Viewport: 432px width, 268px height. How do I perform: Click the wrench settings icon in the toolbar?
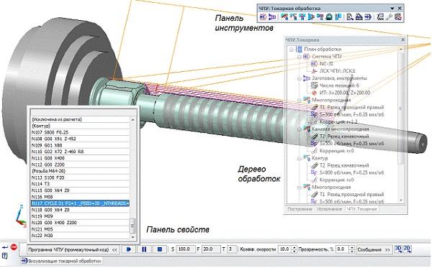click(x=389, y=17)
